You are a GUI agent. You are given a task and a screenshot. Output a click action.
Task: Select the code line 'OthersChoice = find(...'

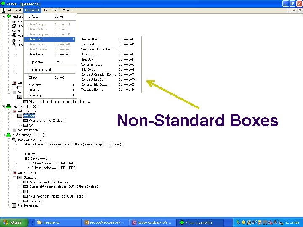(x=73, y=144)
